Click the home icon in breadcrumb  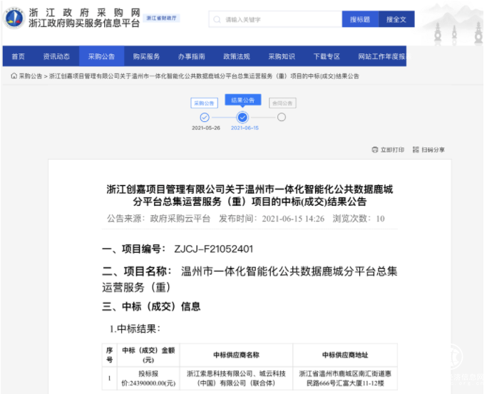click(14, 76)
